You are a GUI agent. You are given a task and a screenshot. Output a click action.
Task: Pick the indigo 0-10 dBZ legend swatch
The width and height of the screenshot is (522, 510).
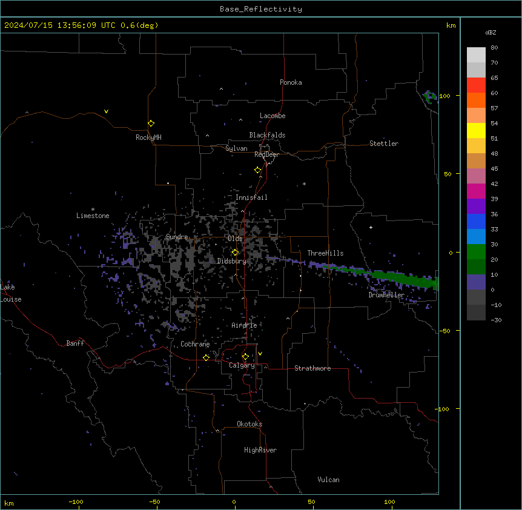point(476,282)
